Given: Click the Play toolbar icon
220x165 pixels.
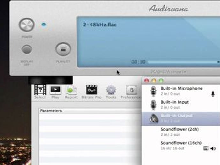Looking at the screenshot, I should coord(55,90).
